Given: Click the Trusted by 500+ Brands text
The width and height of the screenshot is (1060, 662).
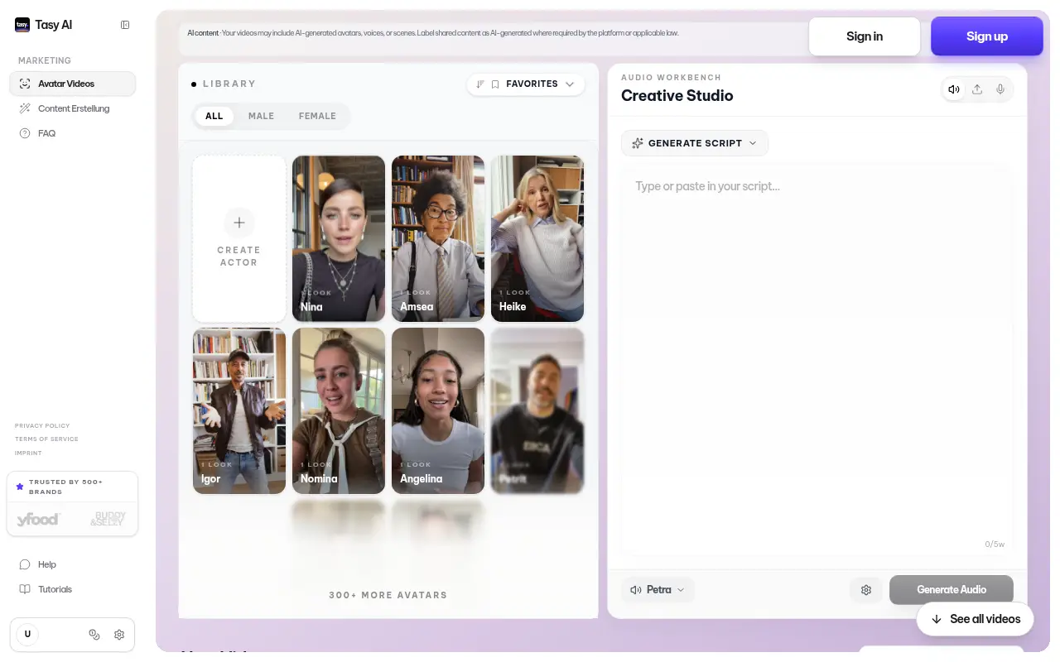Looking at the screenshot, I should pos(66,487).
